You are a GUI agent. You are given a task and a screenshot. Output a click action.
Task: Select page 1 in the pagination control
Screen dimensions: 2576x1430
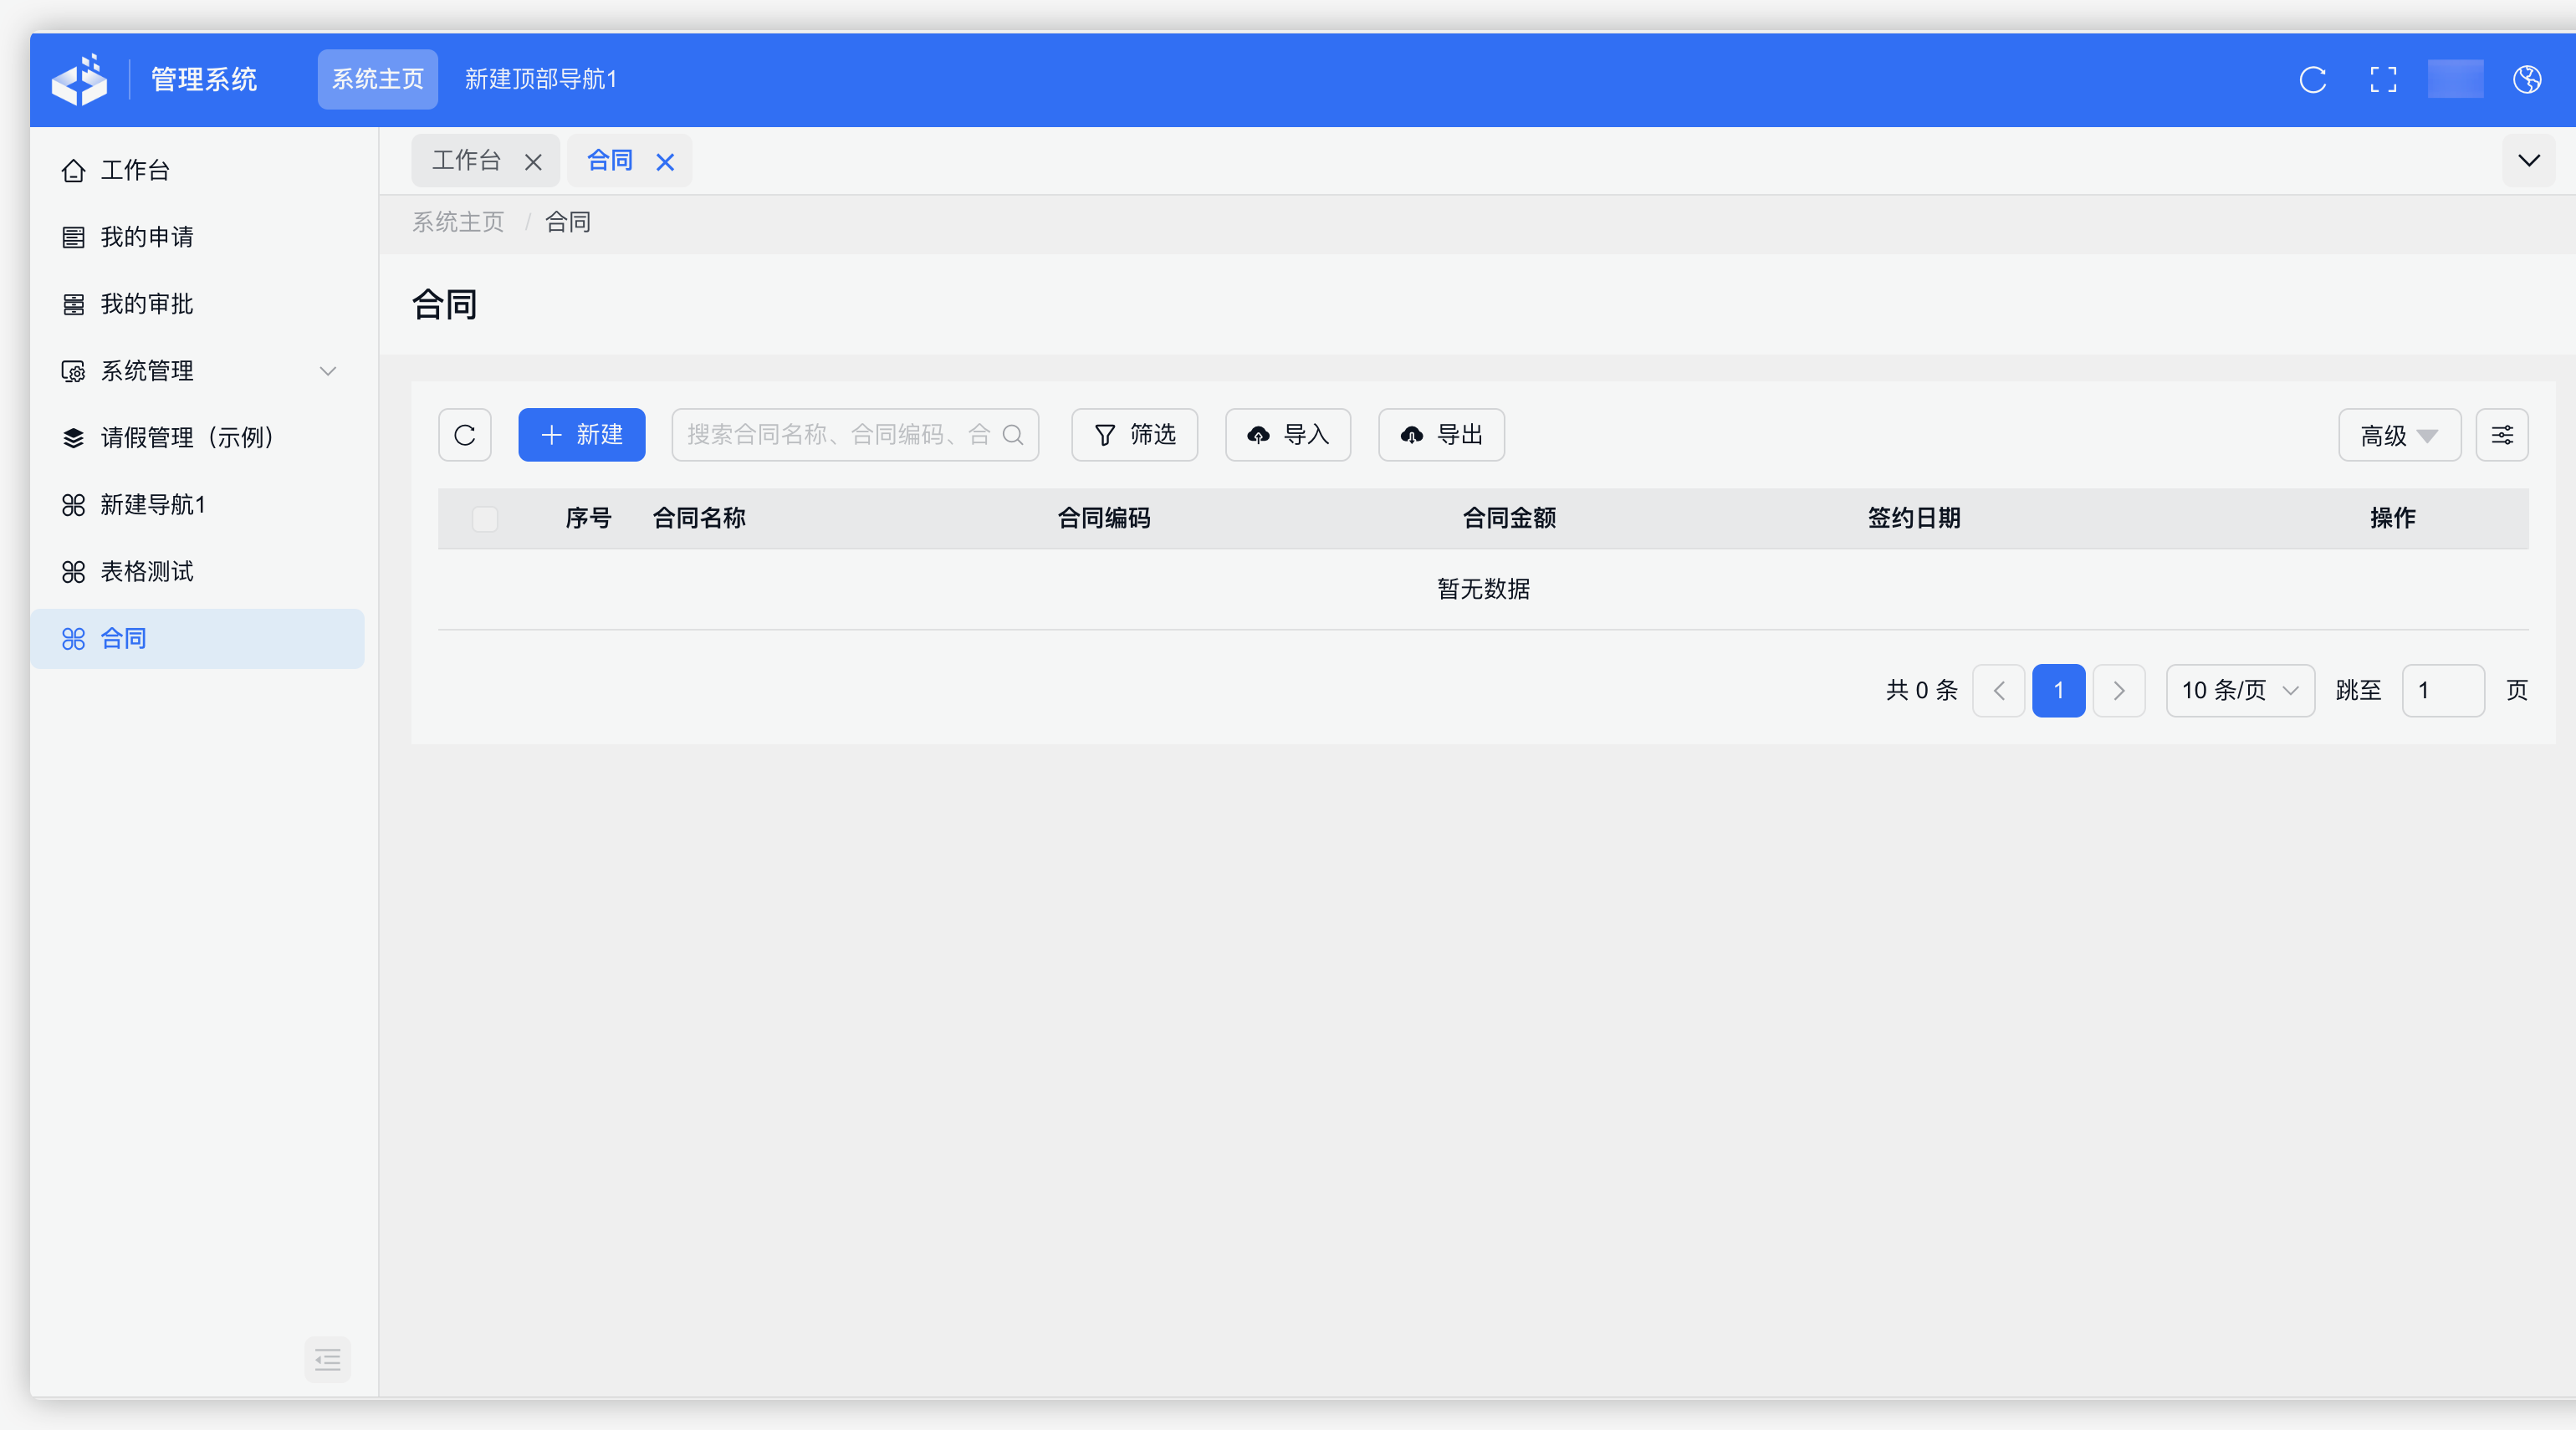[2059, 690]
